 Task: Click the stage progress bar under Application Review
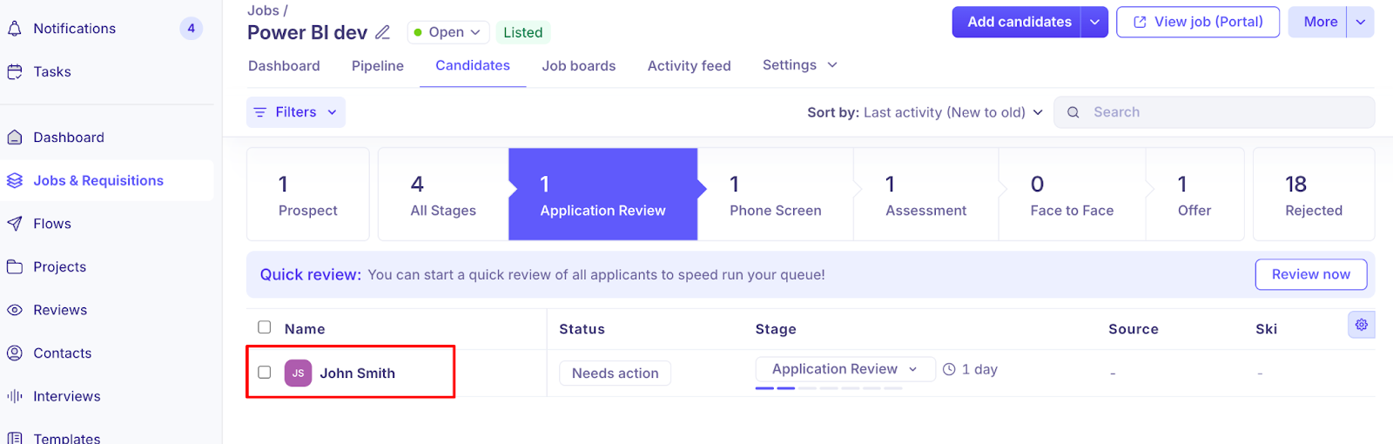point(829,388)
